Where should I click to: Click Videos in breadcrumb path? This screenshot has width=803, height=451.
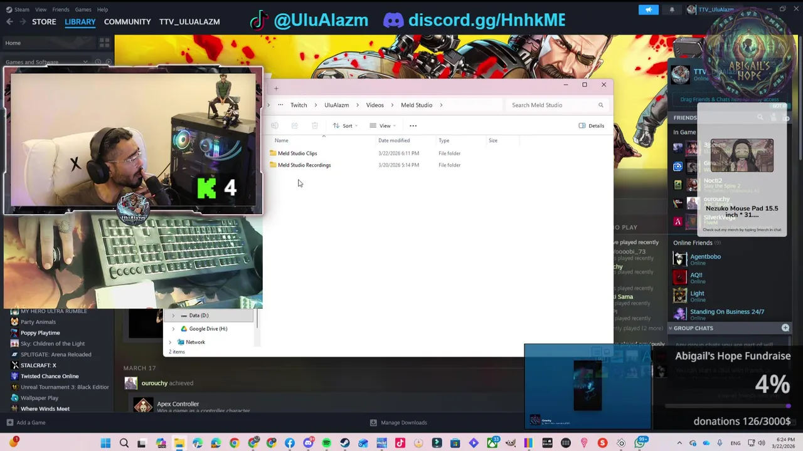375,105
